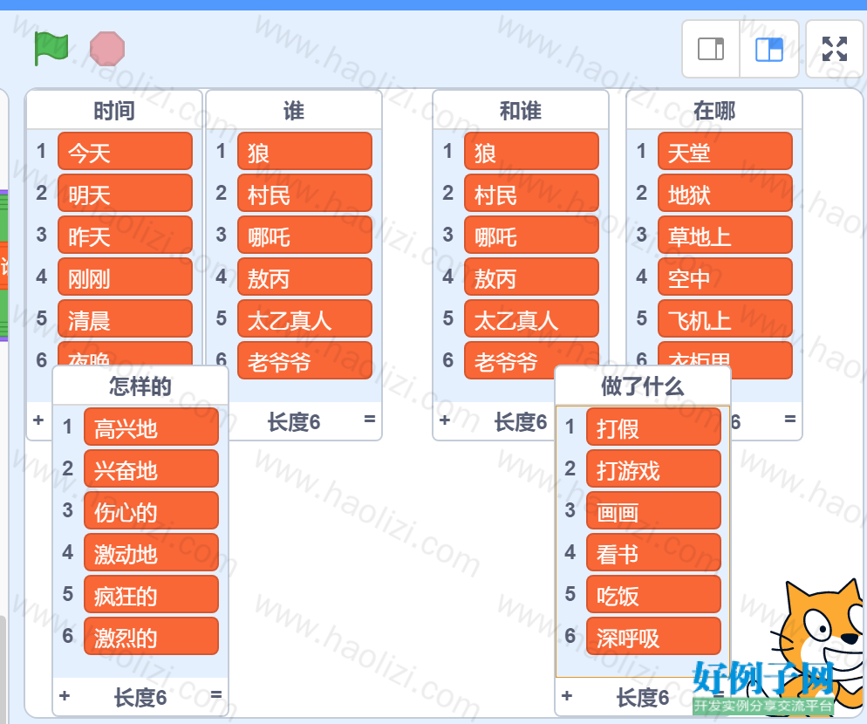Select 刚刚 item in 时间 list
The height and width of the screenshot is (724, 867).
click(125, 277)
